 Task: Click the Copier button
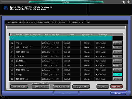coord(102,86)
